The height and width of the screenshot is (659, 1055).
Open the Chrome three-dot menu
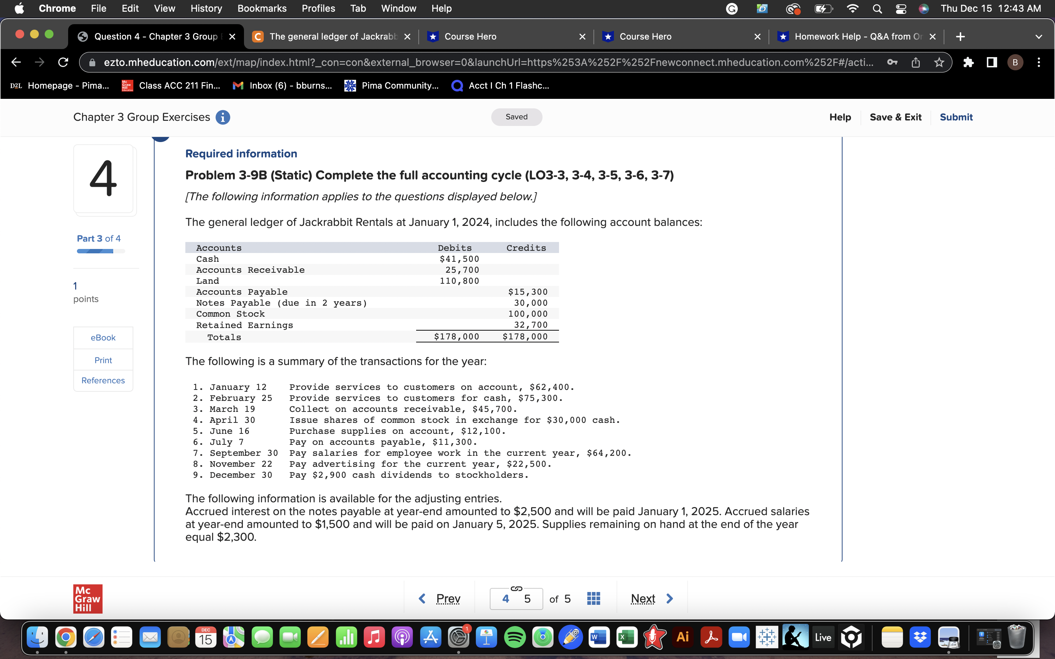(1039, 62)
